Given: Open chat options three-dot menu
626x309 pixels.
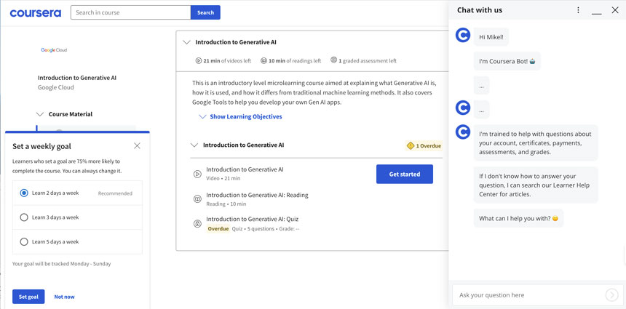Looking at the screenshot, I should 579,10.
